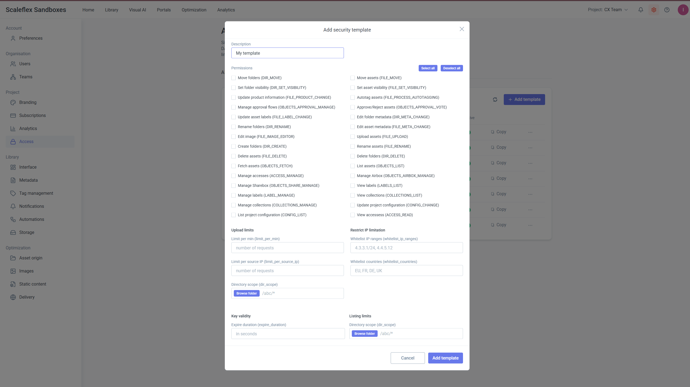Check Upload assets (FILE_UPLOAD) permission
This screenshot has height=387, width=690.
pos(353,137)
